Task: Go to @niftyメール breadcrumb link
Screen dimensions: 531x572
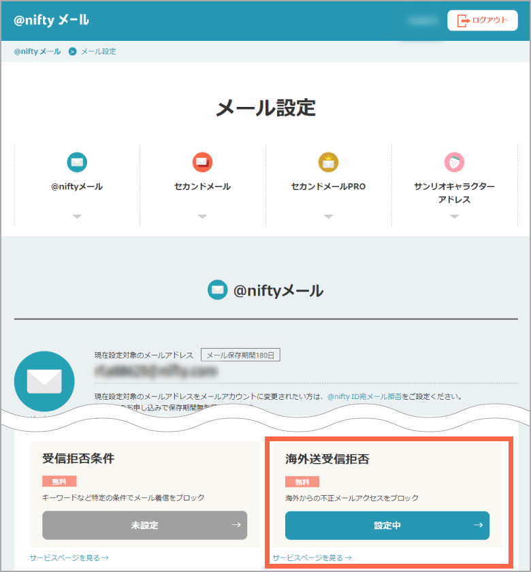Action: click(x=37, y=52)
